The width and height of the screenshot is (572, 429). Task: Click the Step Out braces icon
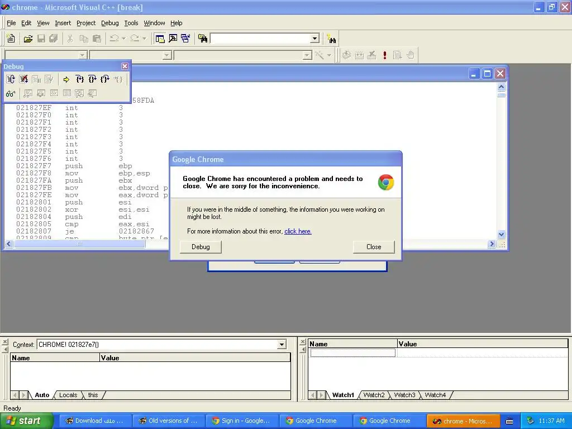(105, 79)
